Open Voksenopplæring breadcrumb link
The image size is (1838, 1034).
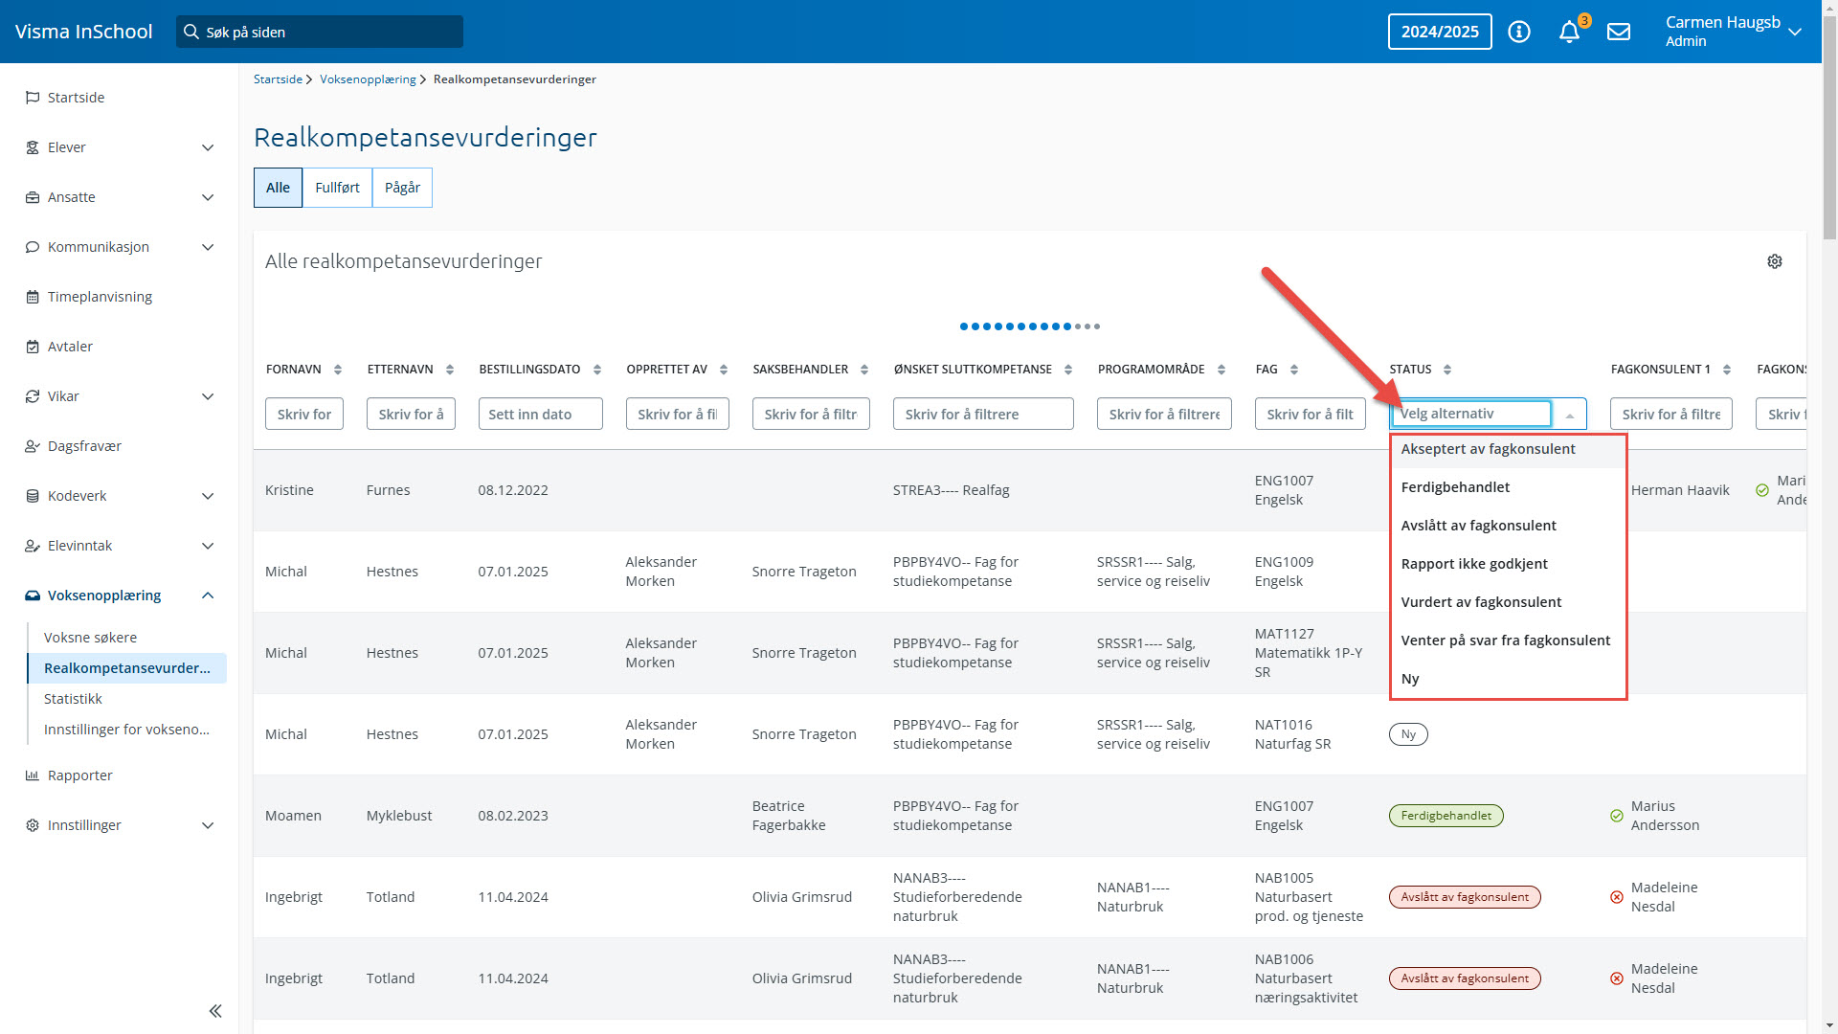click(368, 79)
